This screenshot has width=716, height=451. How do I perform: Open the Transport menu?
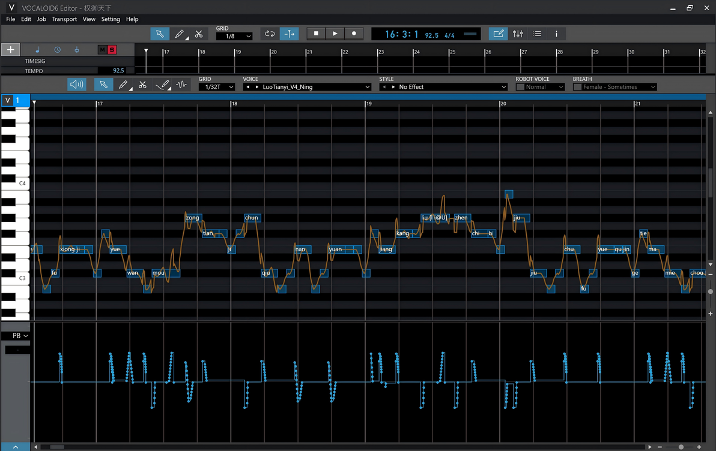click(64, 19)
